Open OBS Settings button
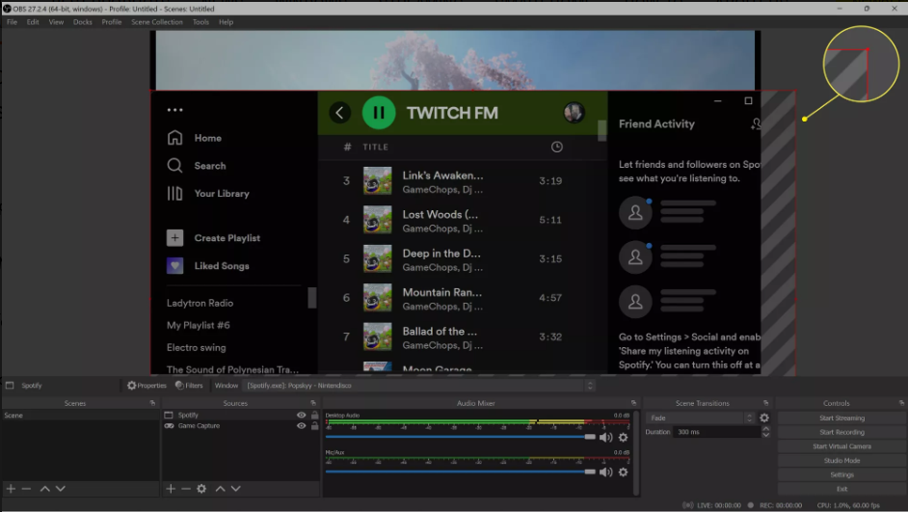The width and height of the screenshot is (908, 512). click(842, 475)
